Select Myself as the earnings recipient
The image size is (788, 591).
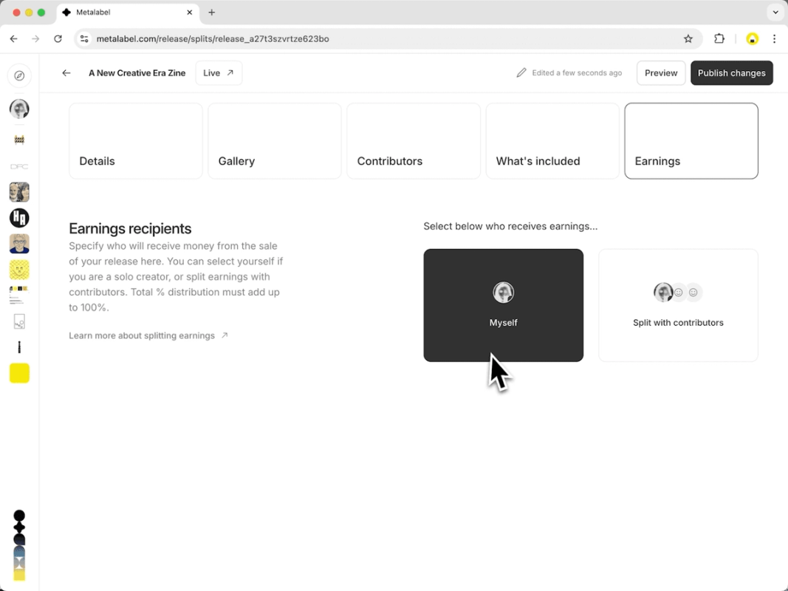[x=503, y=305]
